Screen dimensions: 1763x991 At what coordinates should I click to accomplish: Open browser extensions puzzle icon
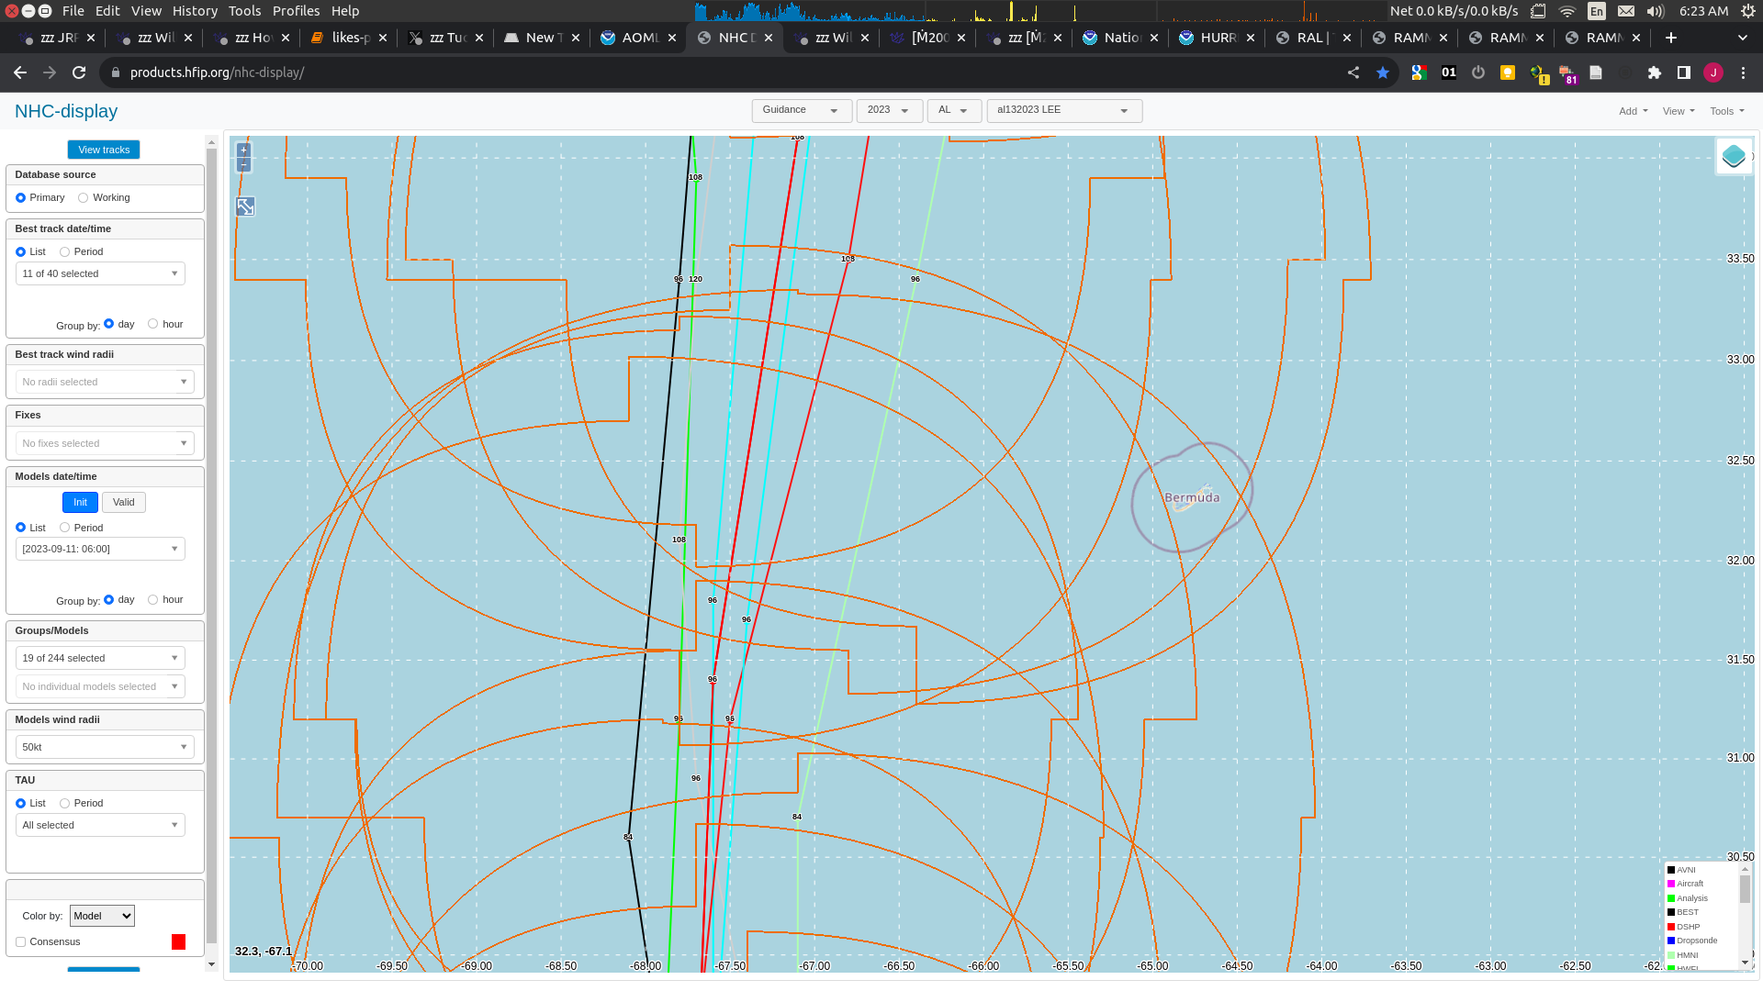click(1655, 72)
